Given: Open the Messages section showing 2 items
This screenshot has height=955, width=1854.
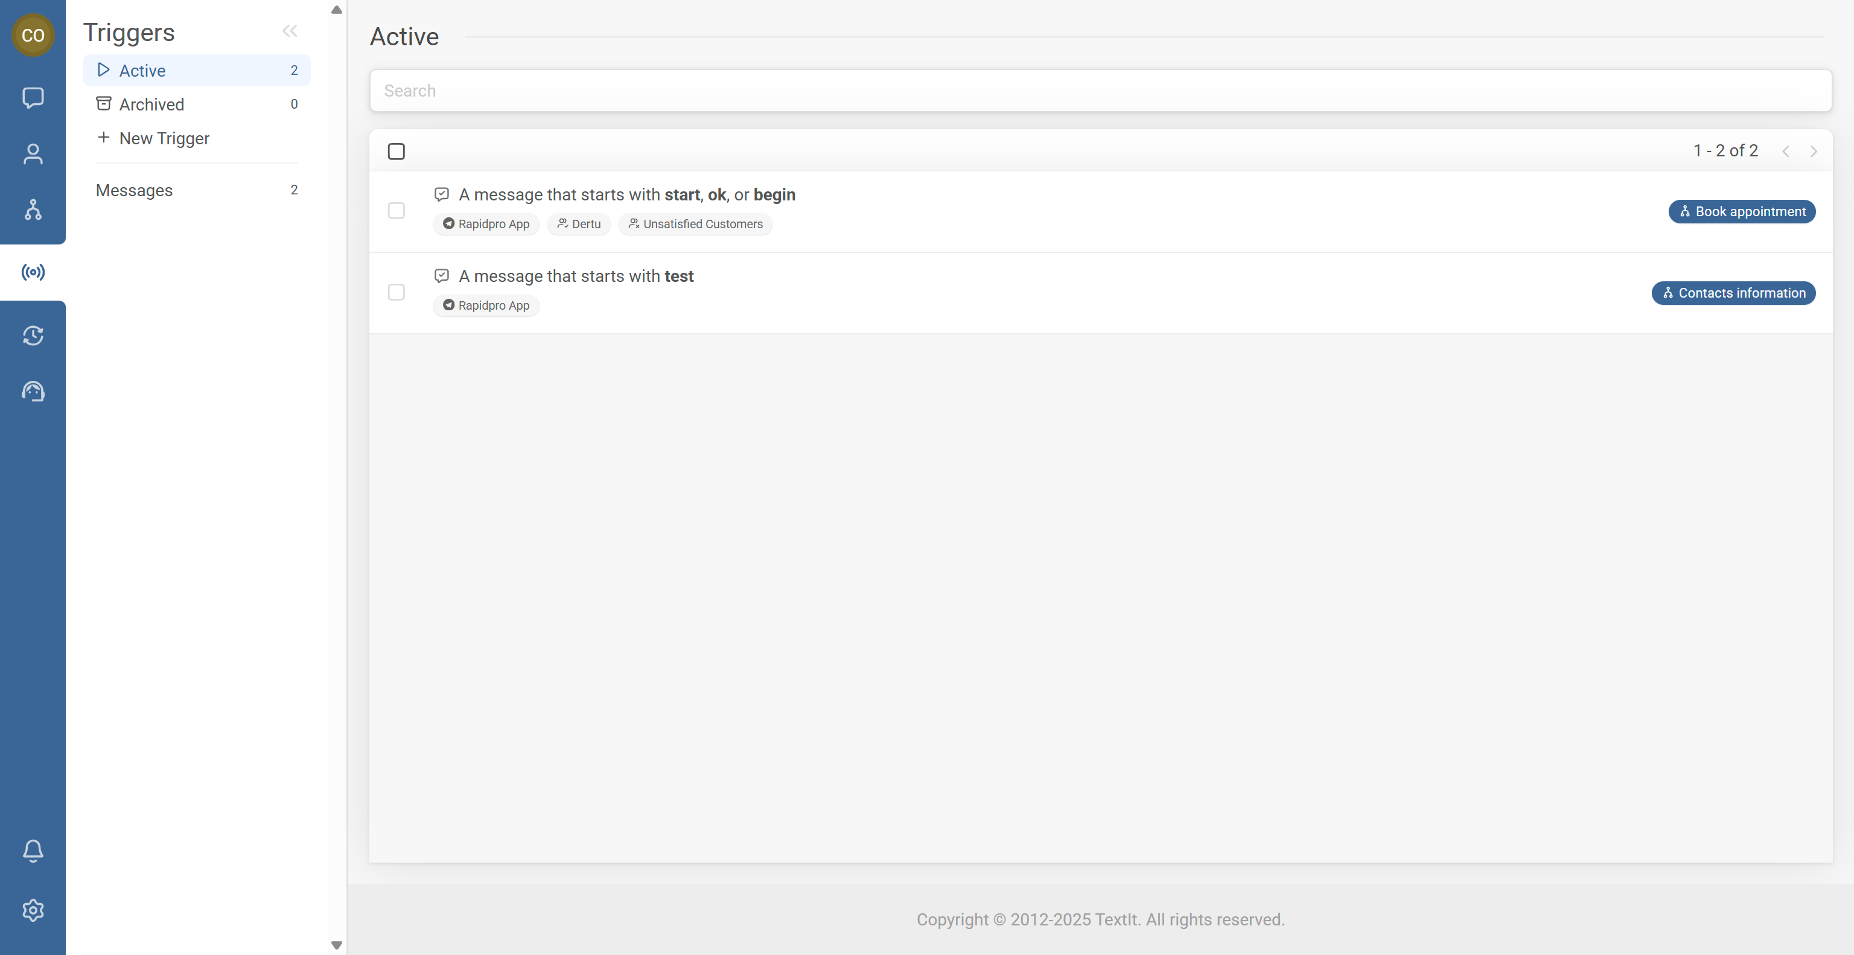Looking at the screenshot, I should pyautogui.click(x=134, y=190).
